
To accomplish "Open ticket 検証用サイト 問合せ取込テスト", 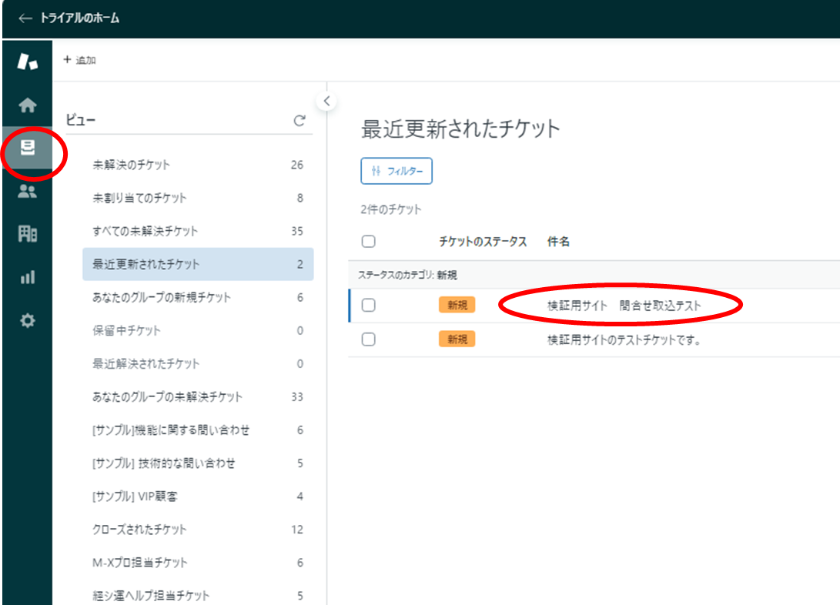I will tap(624, 306).
